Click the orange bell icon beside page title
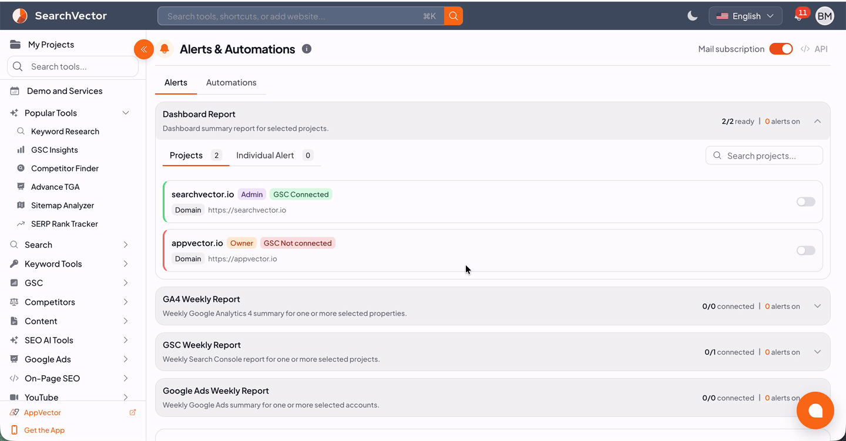This screenshot has width=846, height=441. [165, 49]
